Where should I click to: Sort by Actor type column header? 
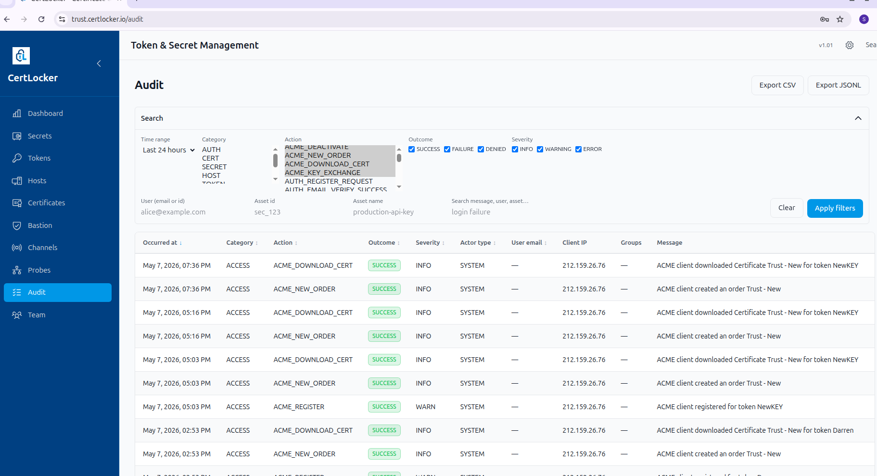coord(478,243)
